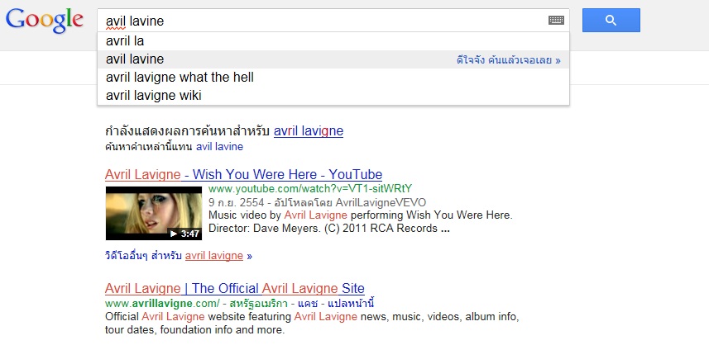Screen dimensions: 709x345
Task: Click the "แปลหน้านี้" translate link
Action: click(x=350, y=303)
